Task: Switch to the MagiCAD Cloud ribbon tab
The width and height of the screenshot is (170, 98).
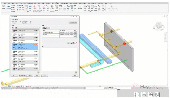Action: pyautogui.click(x=100, y=4)
